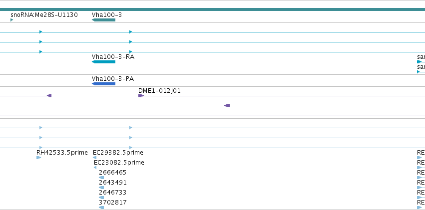Click the snoRNA:Me28S-U1130 arrow glyph
The width and height of the screenshot is (425, 210).
[11, 20]
